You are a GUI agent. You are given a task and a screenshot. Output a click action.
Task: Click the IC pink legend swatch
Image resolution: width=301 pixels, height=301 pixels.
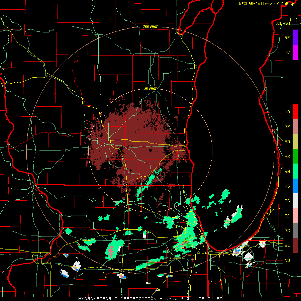pyautogui.click(x=295, y=216)
